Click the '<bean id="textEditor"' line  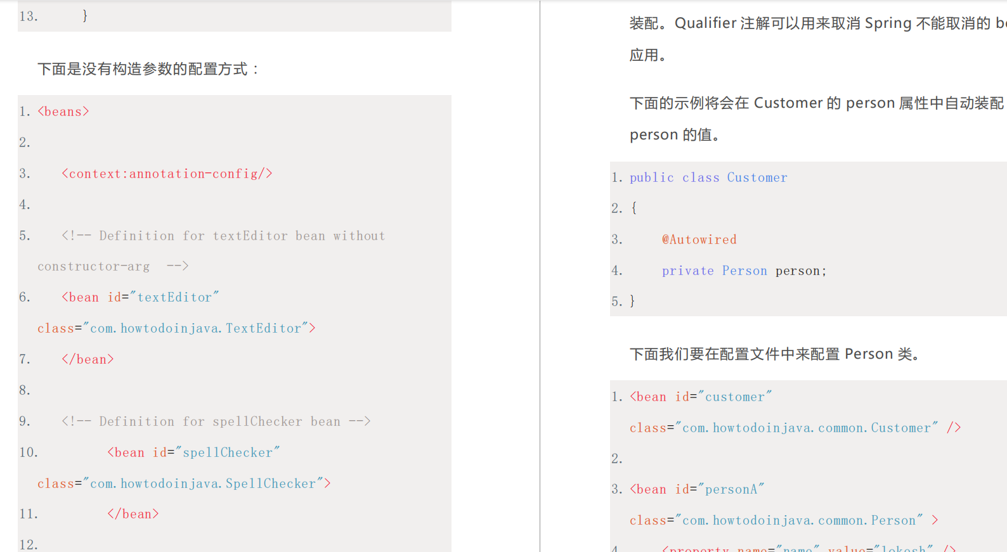(x=140, y=297)
